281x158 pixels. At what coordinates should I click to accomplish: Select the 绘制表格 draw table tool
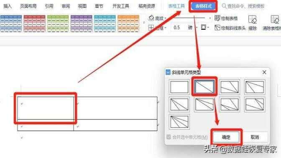(x=226, y=18)
